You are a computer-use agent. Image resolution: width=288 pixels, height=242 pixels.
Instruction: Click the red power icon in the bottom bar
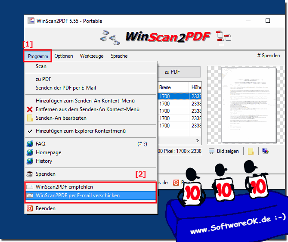tap(176, 183)
